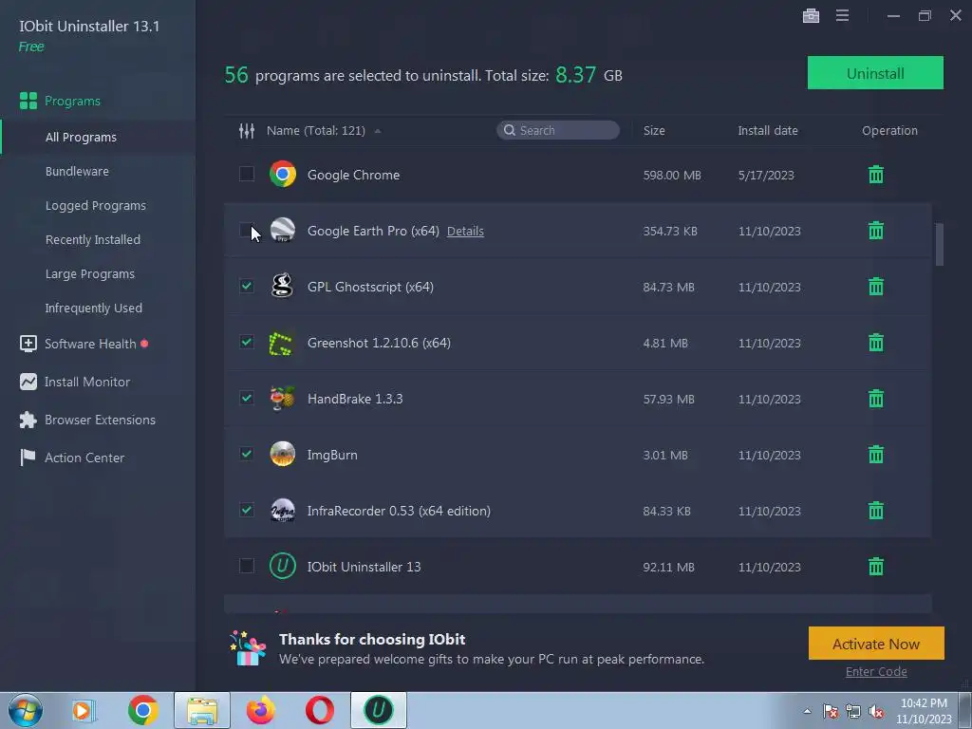Uncheck the Greenshot checkbox

247,342
